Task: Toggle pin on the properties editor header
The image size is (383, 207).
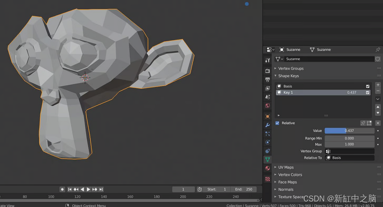Action: click(x=378, y=50)
